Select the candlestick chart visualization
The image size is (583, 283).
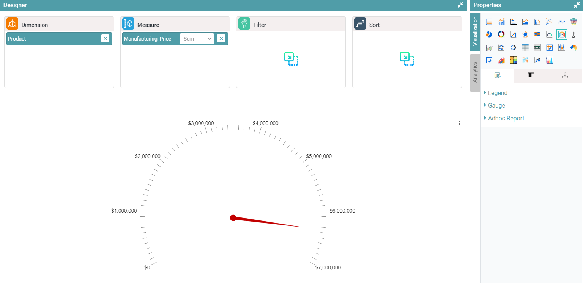coord(561,47)
